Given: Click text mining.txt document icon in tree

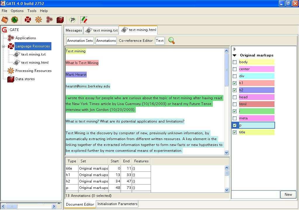Looking at the screenshot, I should 17,54.
